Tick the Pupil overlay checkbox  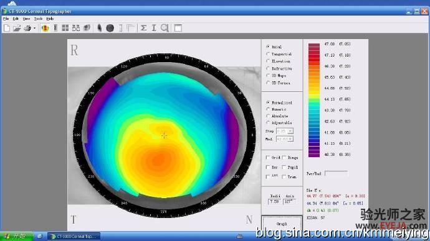pyautogui.click(x=284, y=167)
